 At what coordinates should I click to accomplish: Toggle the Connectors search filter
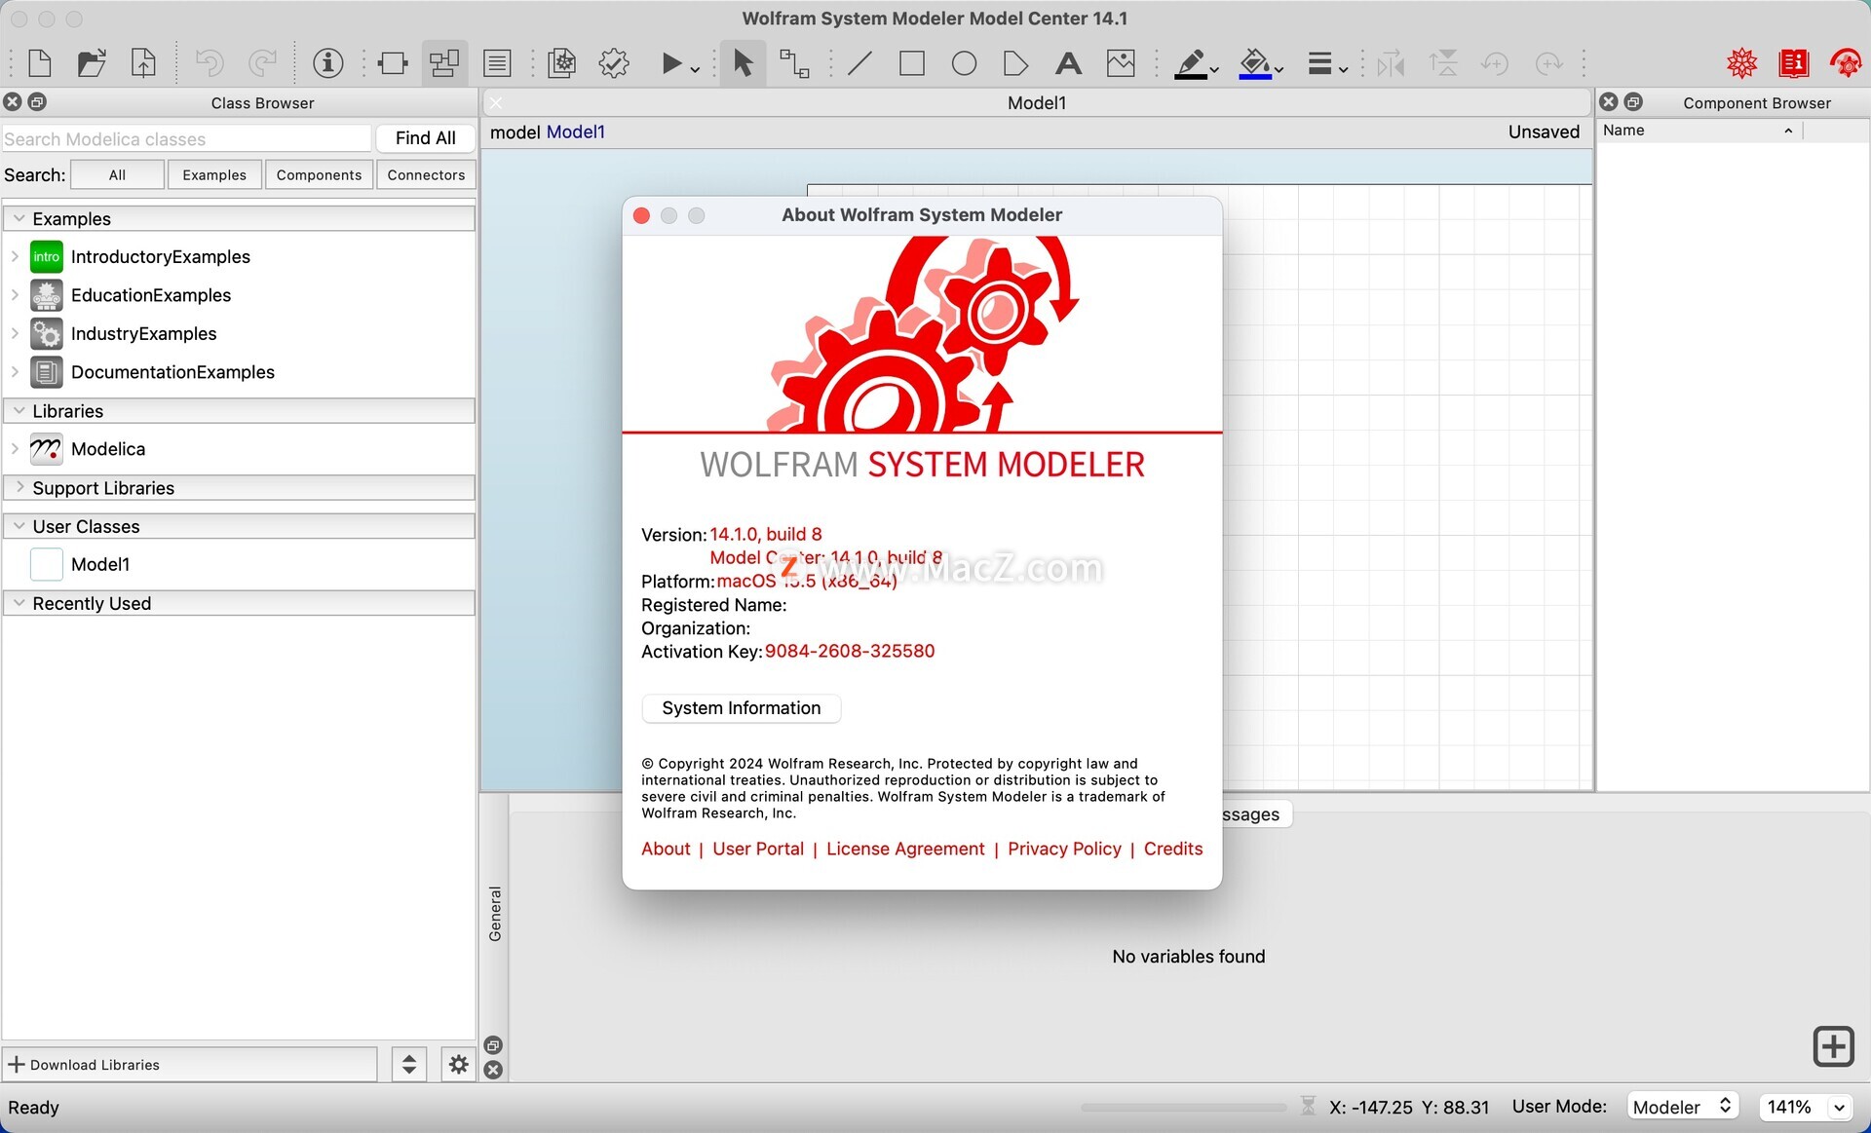(x=426, y=175)
